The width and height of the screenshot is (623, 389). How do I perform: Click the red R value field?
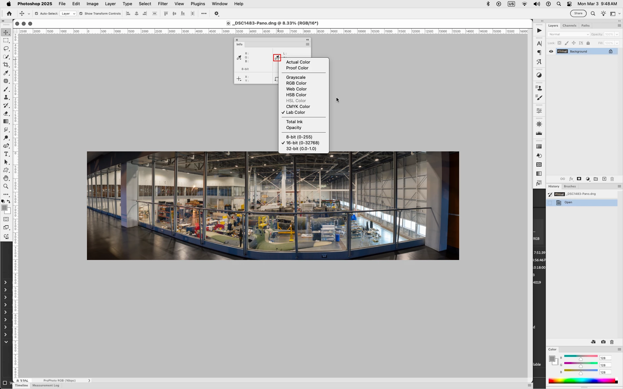605,358
